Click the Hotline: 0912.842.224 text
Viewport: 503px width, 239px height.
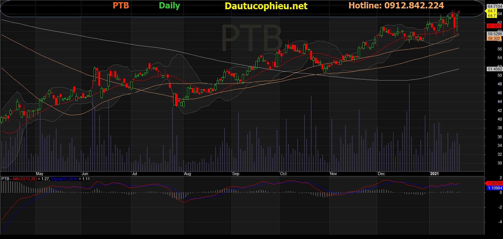pyautogui.click(x=396, y=5)
